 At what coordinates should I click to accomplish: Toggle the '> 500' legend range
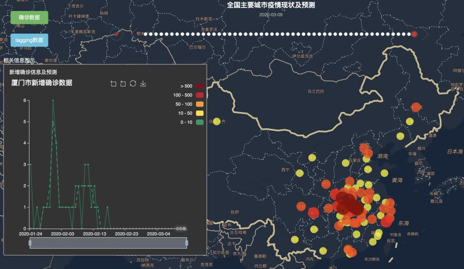tap(199, 86)
